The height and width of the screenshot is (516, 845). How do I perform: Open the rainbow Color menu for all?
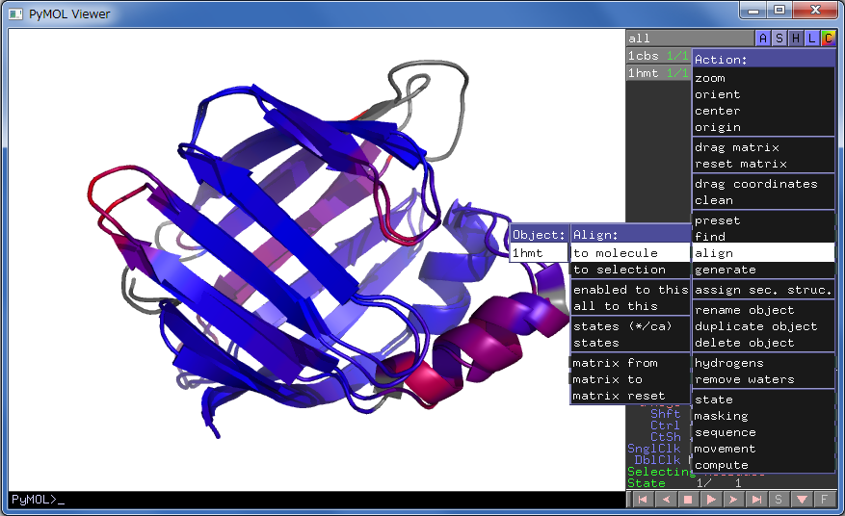coord(828,39)
